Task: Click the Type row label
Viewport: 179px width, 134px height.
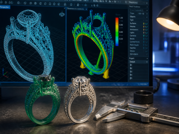Action: 132,20
